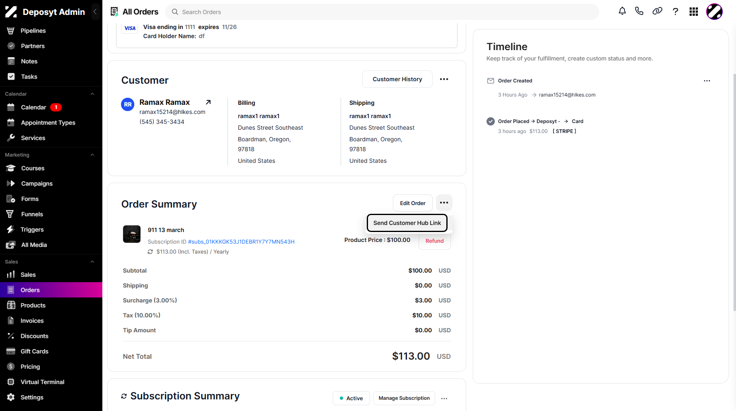Collapse the Marketing sidebar section
The image size is (736, 411).
tap(92, 155)
